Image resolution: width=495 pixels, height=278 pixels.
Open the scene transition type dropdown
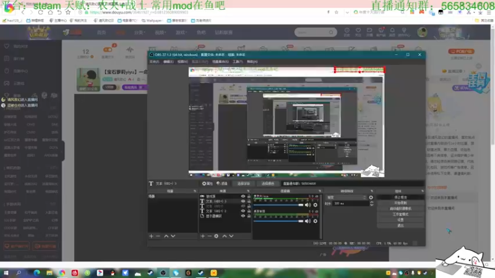tap(346, 197)
